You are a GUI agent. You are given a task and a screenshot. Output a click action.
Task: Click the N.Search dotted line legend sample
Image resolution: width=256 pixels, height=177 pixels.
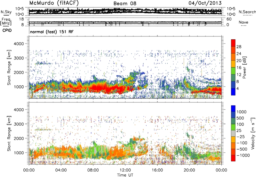[x=248, y=15]
